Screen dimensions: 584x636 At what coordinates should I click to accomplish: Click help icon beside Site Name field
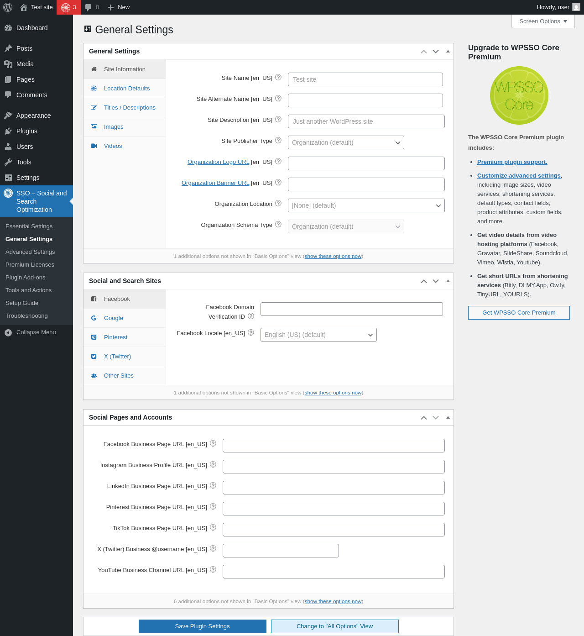pyautogui.click(x=278, y=78)
